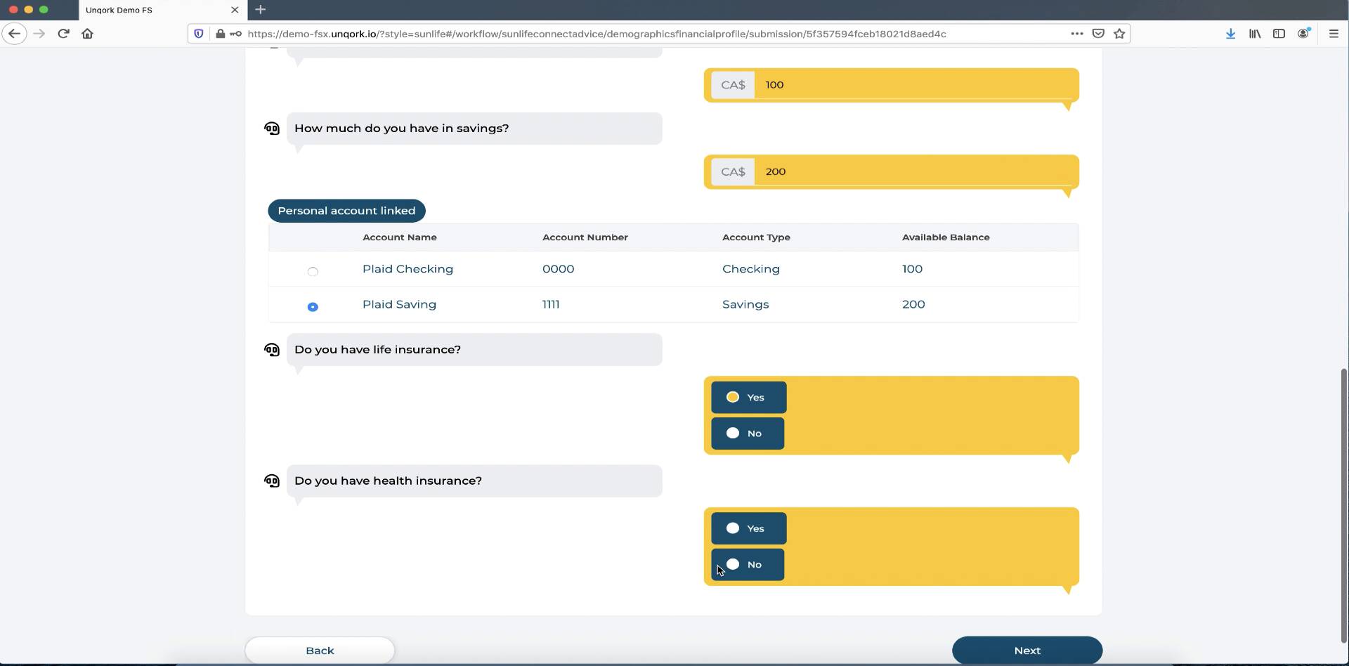The image size is (1349, 666).
Task: Open the browser home page icon
Action: coord(87,33)
